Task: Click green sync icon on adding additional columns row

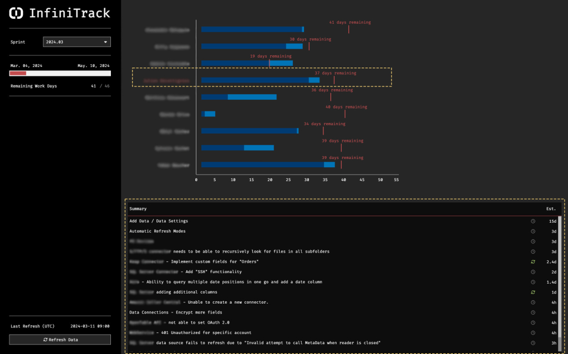Action: point(533,292)
